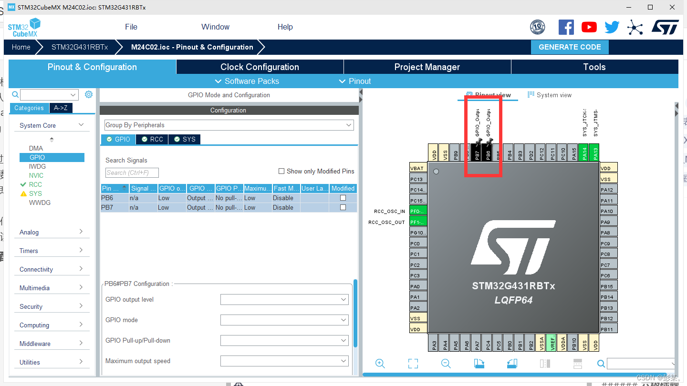Rotate the chip counter-clockwise
Image resolution: width=687 pixels, height=386 pixels.
(x=512, y=364)
